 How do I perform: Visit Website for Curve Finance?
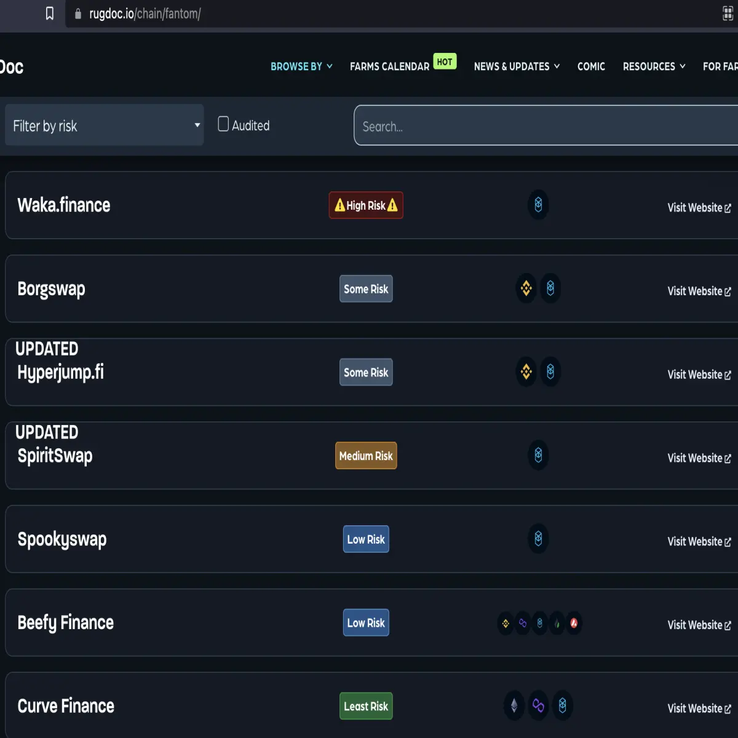(699, 708)
